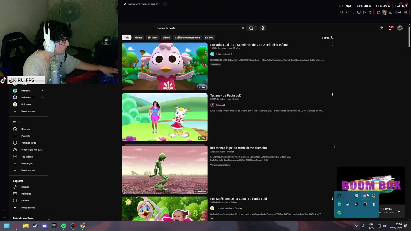Click Discord icon in system tray popup
Viewport: 411px width, 231px height.
click(365, 196)
